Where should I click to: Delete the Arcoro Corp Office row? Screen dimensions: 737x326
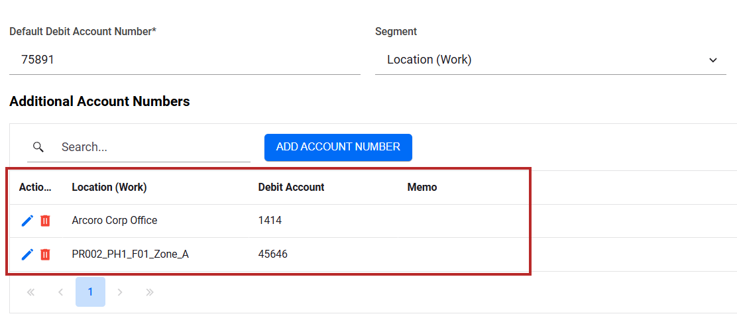(x=45, y=220)
